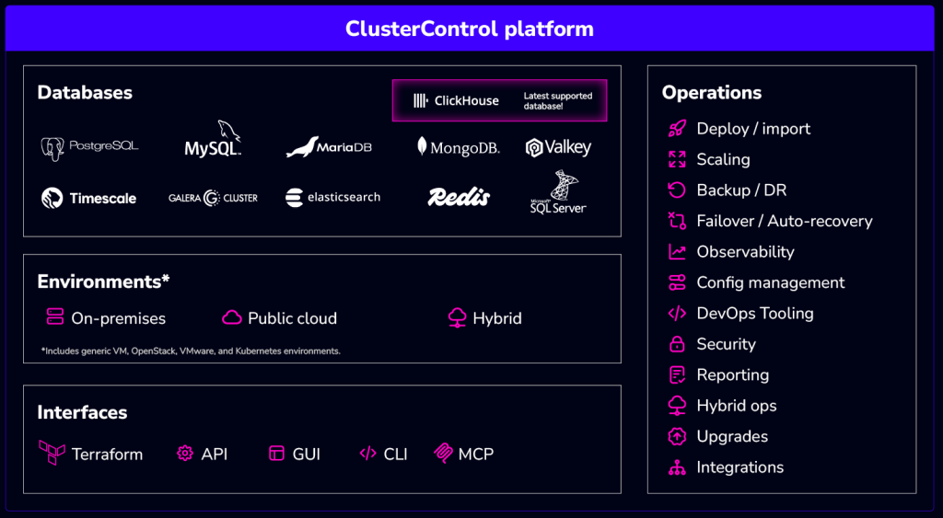Click the MCP icon

click(x=443, y=453)
